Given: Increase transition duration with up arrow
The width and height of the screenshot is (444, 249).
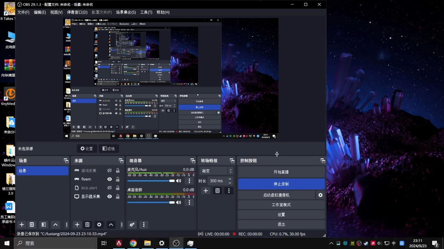Looking at the screenshot, I should (230, 179).
